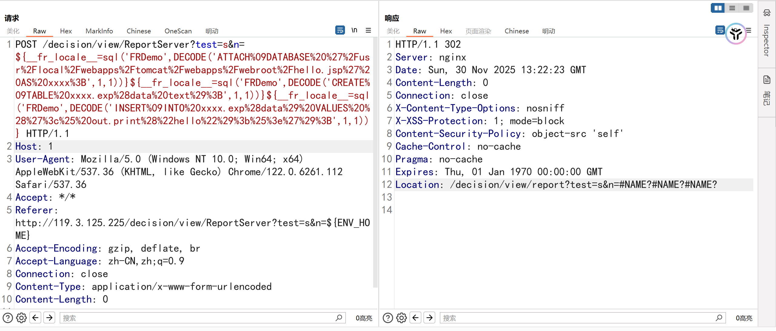Screen dimensions: 776x331
Task: Click request search help question icon
Action: coord(8,318)
